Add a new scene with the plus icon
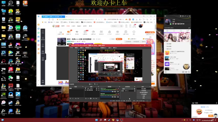218x122 pixels. pos(70,98)
